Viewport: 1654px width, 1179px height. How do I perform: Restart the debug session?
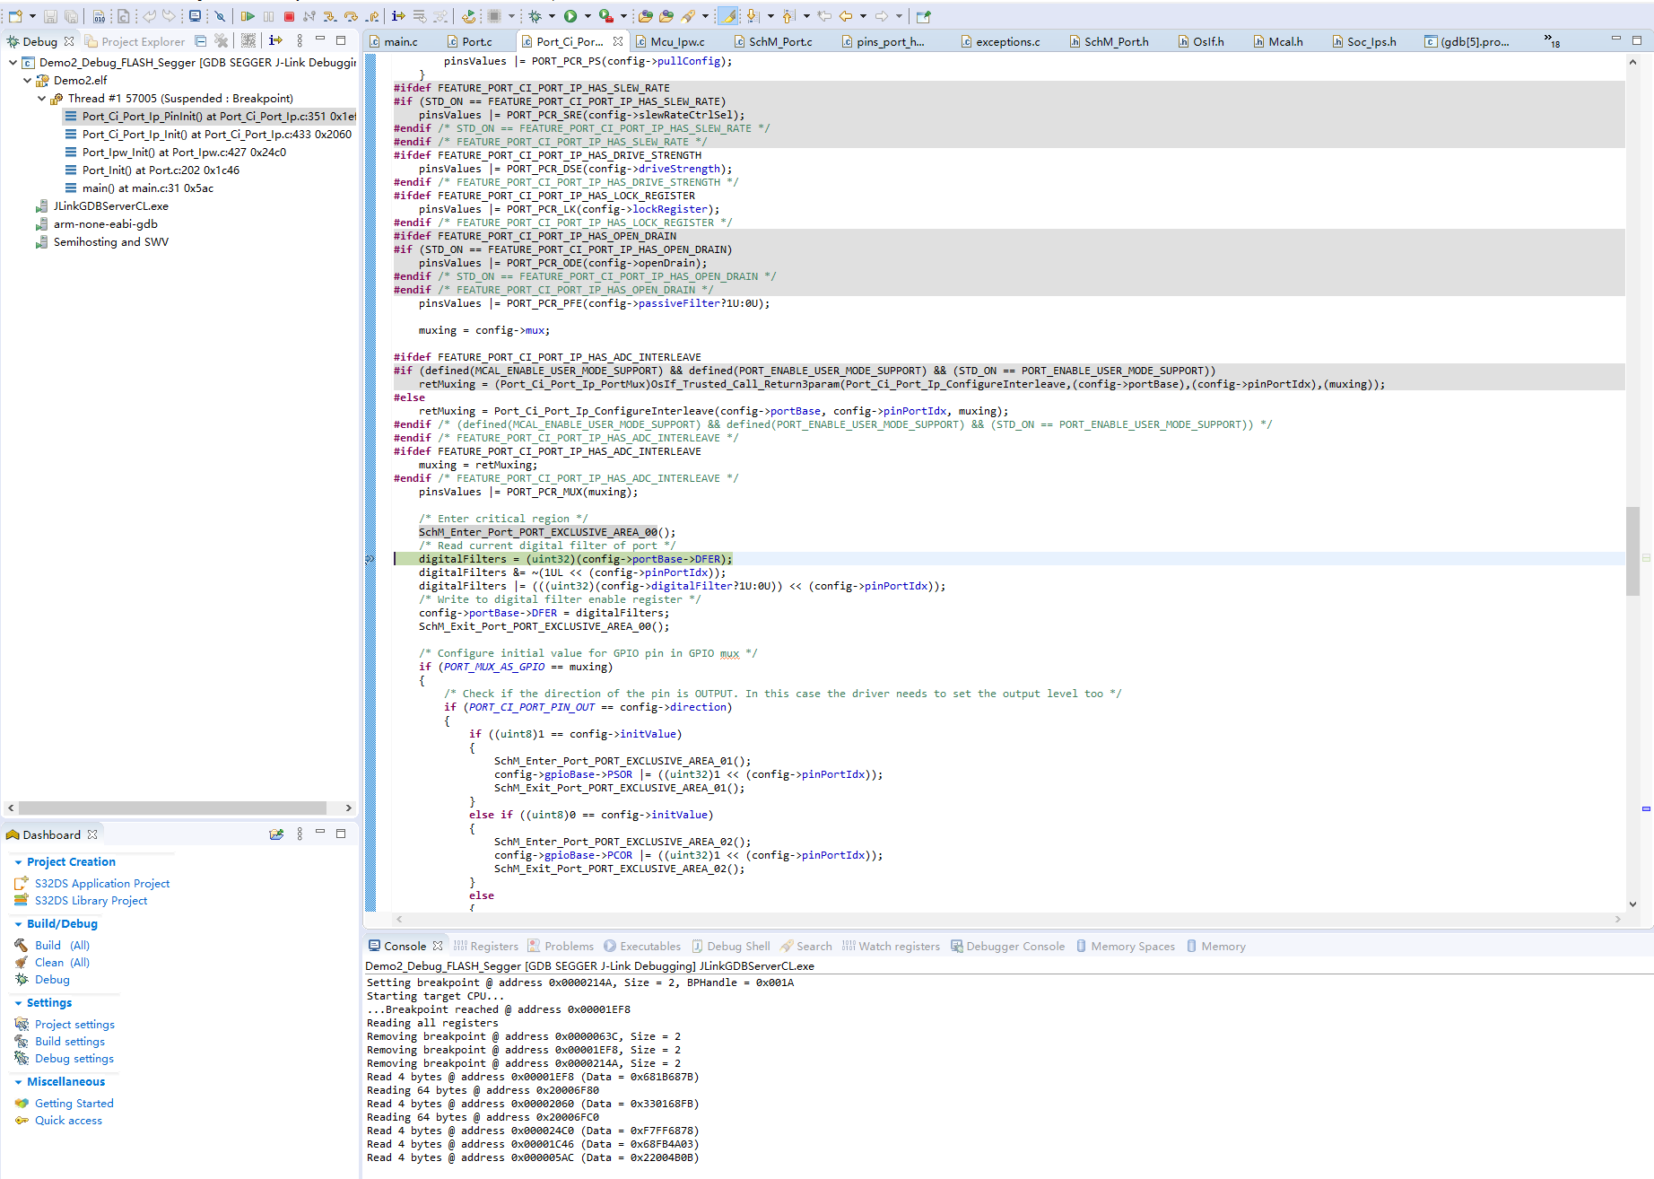click(468, 15)
